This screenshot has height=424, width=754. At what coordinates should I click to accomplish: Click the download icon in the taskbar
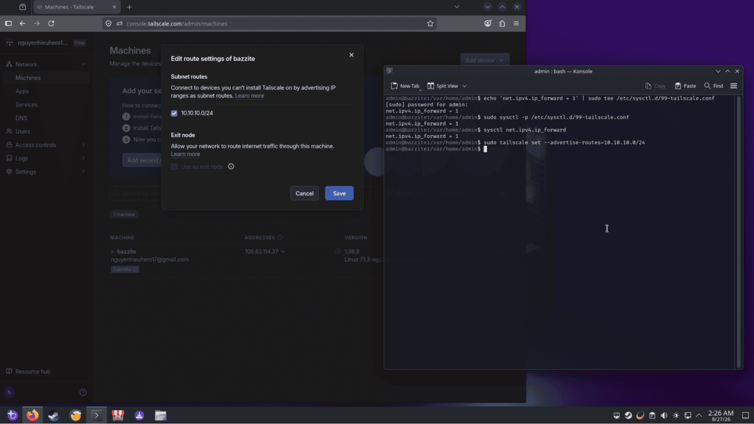pyautogui.click(x=139, y=415)
